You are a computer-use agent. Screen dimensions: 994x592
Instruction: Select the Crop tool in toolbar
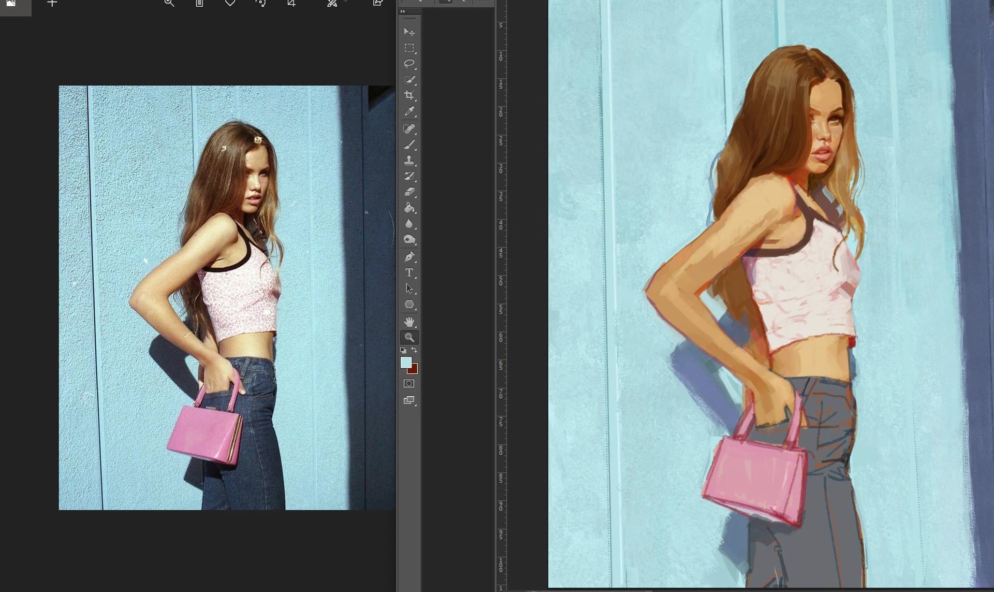pyautogui.click(x=408, y=95)
